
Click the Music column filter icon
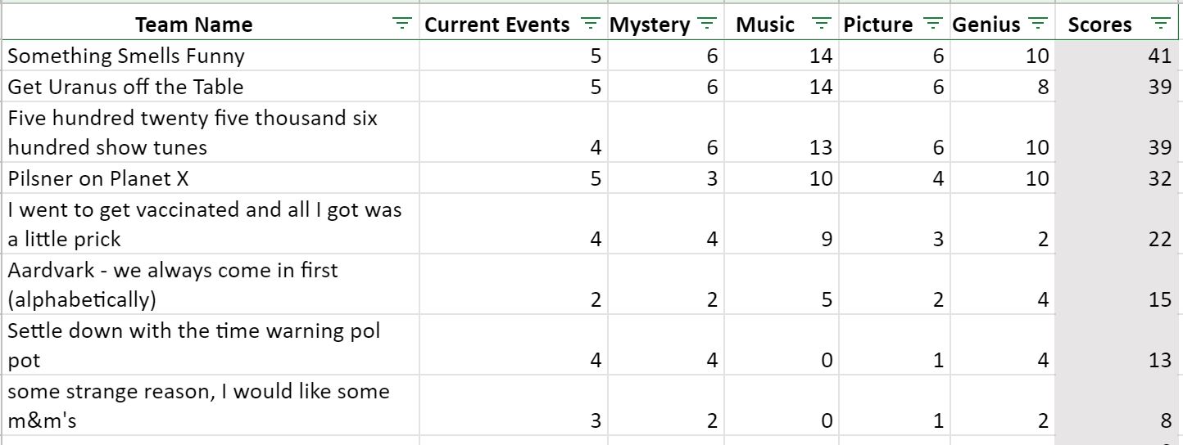point(823,25)
